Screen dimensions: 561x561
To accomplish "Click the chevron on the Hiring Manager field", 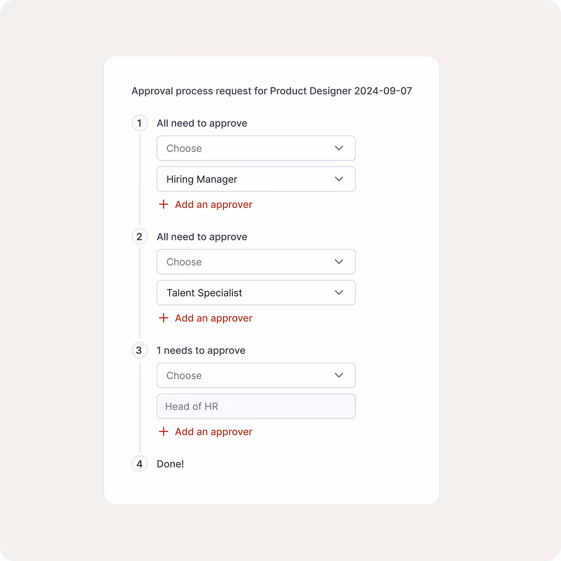I will click(x=339, y=179).
